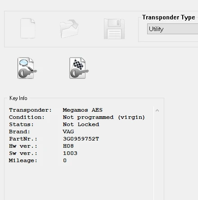The image size is (198, 200).
Task: Click the checkered flag key icon
Action: pyautogui.click(x=79, y=68)
